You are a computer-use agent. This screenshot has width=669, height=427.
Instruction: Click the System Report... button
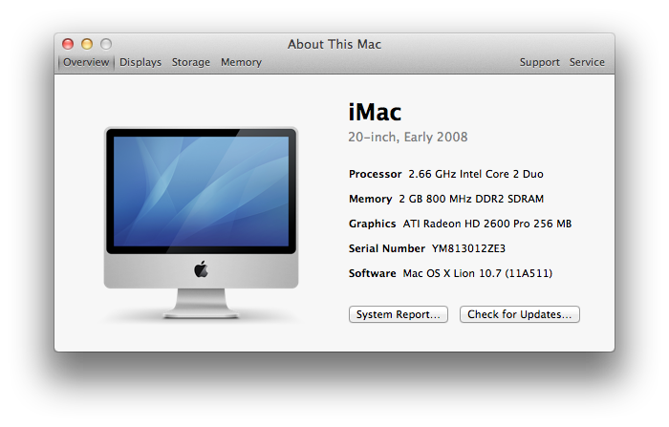(399, 314)
